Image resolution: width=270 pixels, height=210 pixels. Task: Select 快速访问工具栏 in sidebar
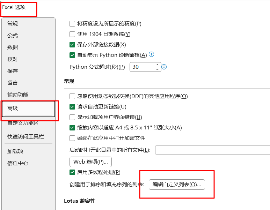25,137
